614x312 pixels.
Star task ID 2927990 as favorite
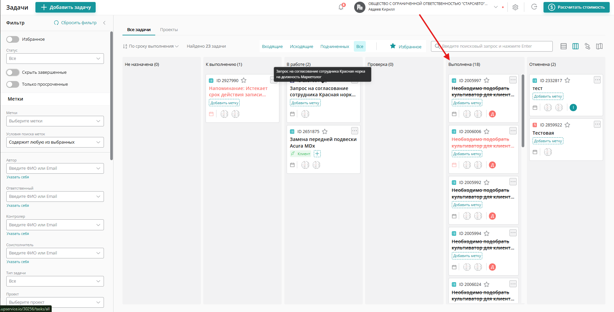244,80
